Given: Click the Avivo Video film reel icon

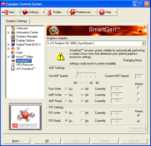Looking at the screenshot, I should [13, 57].
